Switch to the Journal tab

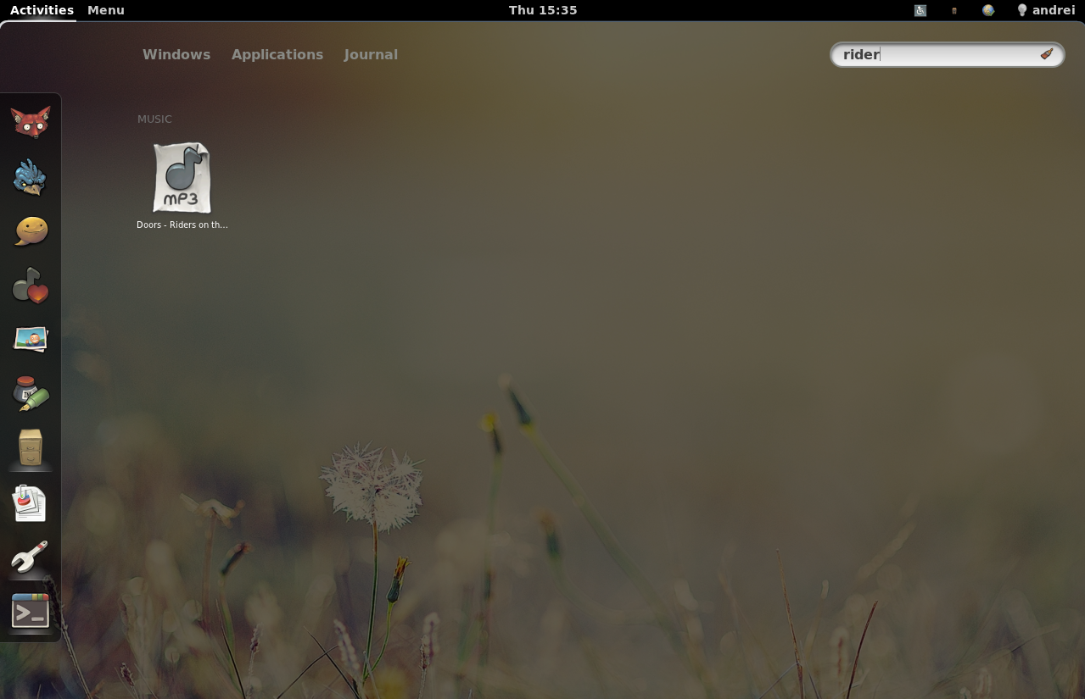point(371,54)
